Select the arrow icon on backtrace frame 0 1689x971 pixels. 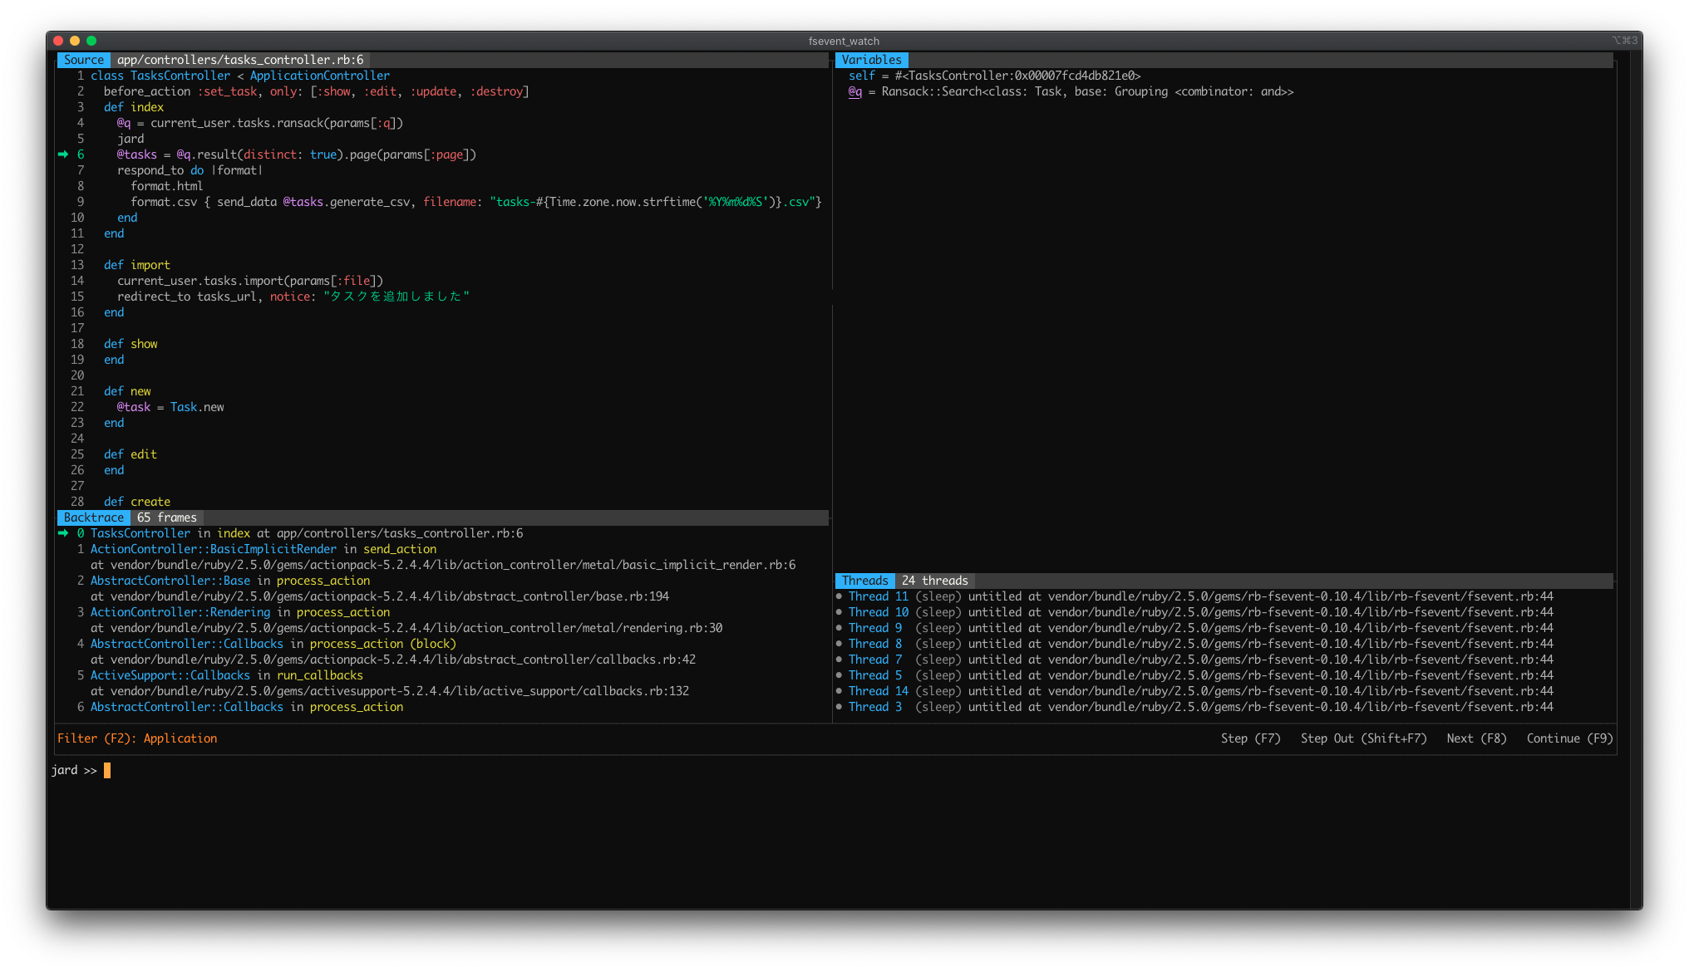65,532
